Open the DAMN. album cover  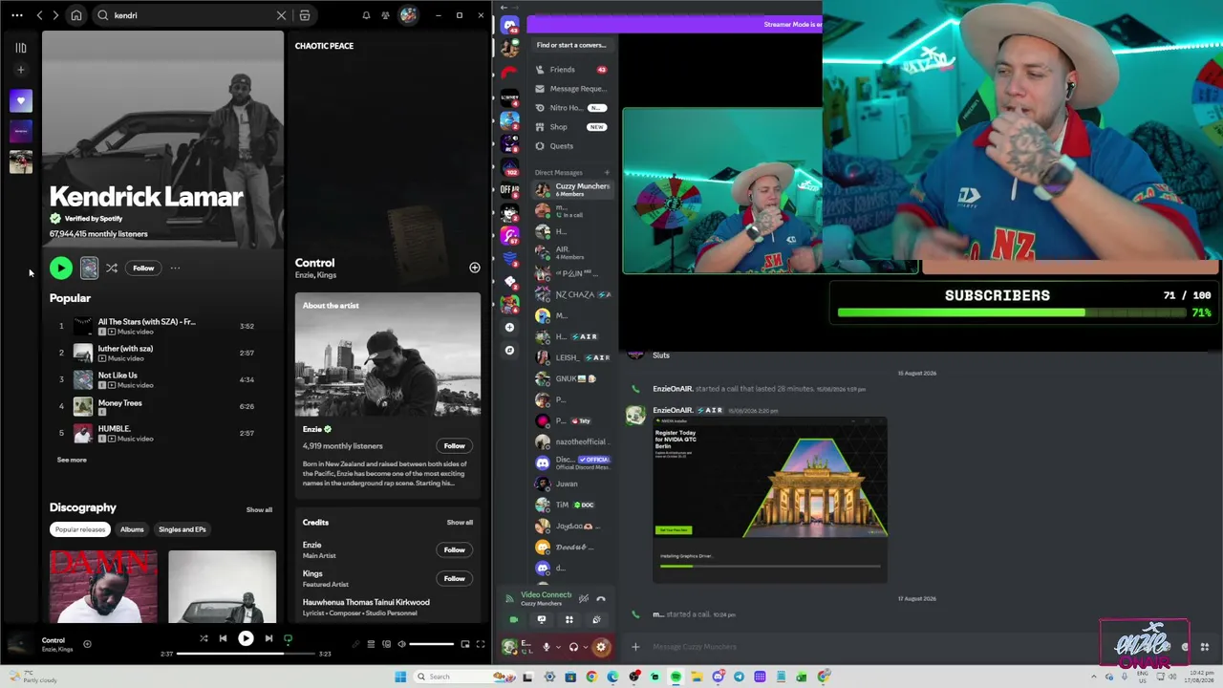[x=103, y=587]
